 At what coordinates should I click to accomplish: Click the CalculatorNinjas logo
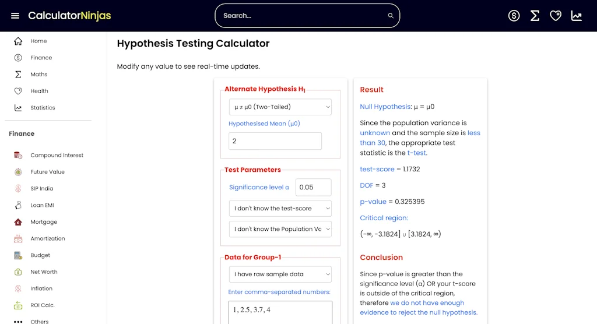[x=69, y=16]
